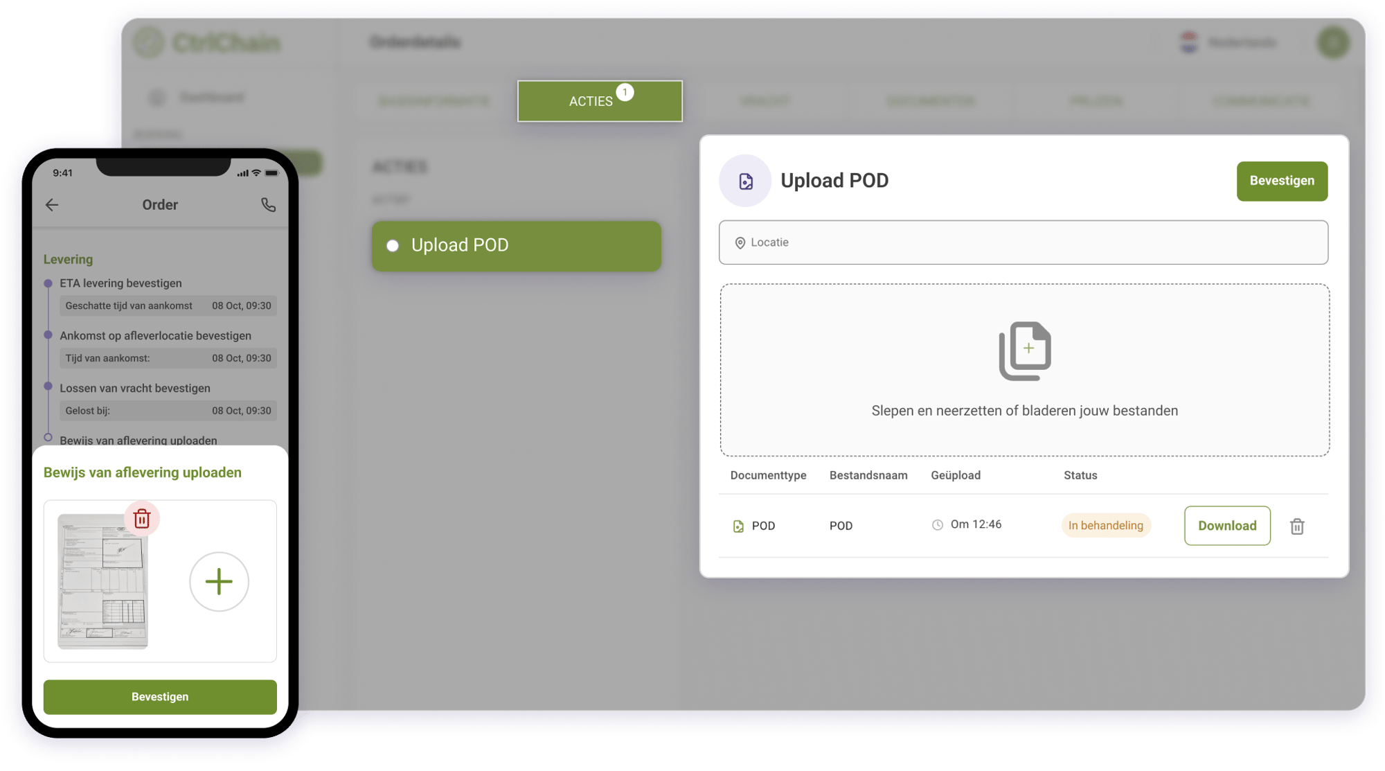The width and height of the screenshot is (1385, 771).
Task: Click the delete trash icon in POD table row
Action: tap(1297, 525)
